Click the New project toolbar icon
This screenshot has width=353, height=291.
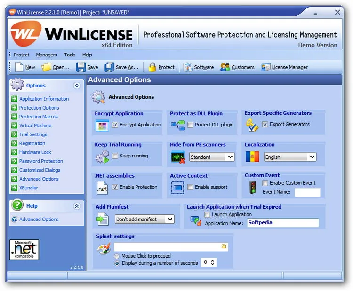click(19, 67)
